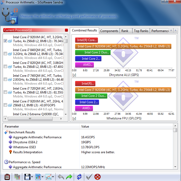Select the Intel Core 2 Extreme QX9300 entry

(36, 114)
